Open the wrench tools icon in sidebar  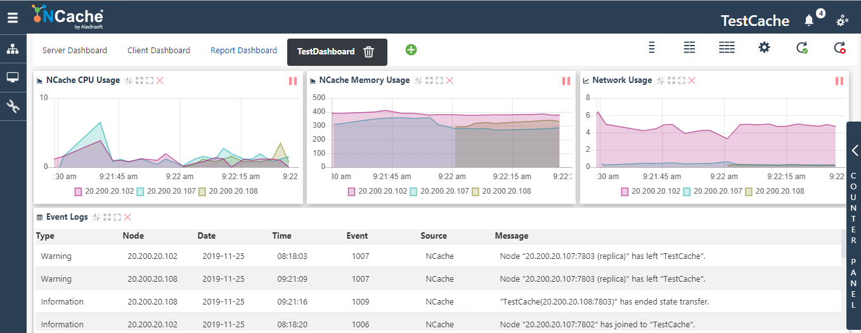coord(13,106)
